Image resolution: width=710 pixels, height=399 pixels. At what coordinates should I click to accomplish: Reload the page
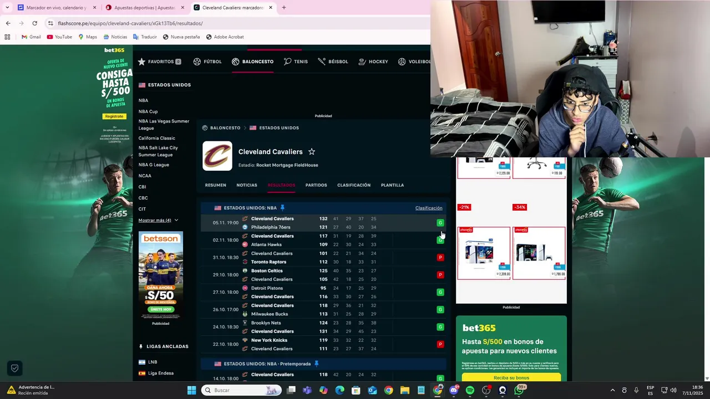(x=34, y=23)
